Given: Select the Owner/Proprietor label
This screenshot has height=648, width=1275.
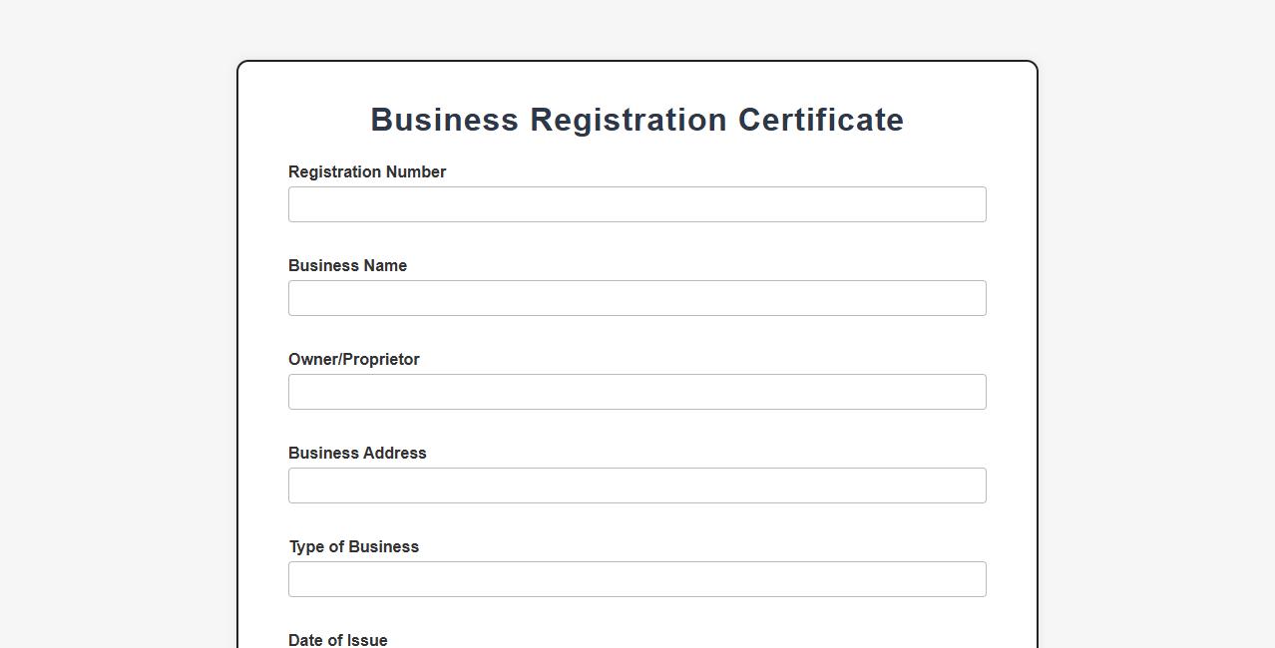Looking at the screenshot, I should pyautogui.click(x=353, y=359).
